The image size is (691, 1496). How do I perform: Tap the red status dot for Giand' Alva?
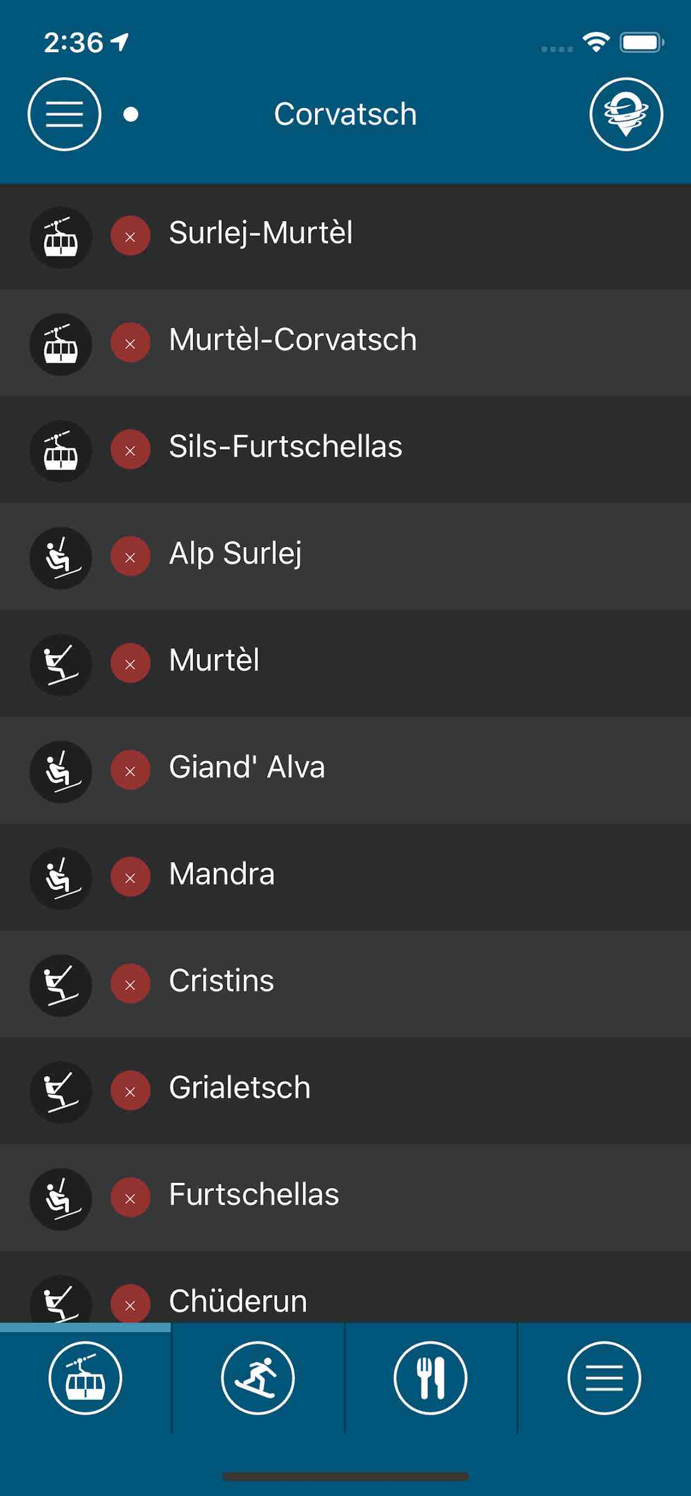click(x=130, y=770)
